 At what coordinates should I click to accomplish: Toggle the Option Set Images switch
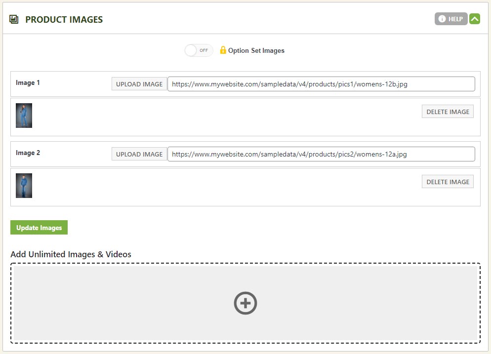(199, 50)
